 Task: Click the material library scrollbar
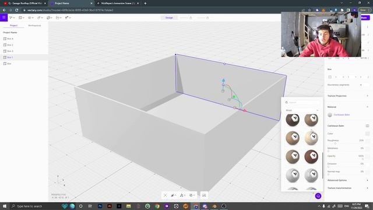click(x=322, y=165)
